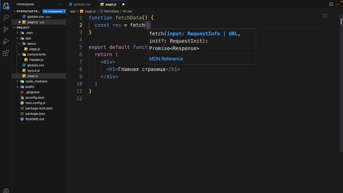Split the editor to the right

[331, 4]
